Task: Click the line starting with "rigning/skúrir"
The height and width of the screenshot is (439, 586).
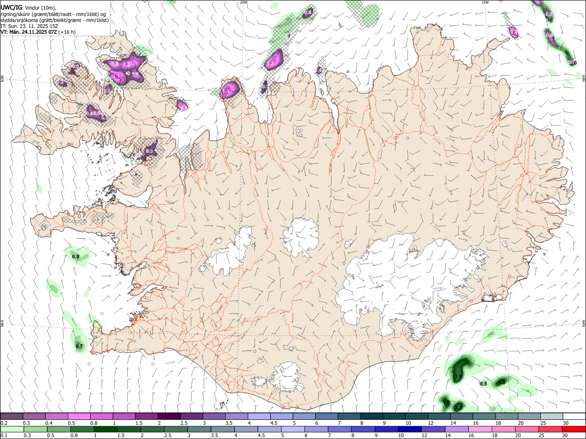Action: (x=53, y=14)
